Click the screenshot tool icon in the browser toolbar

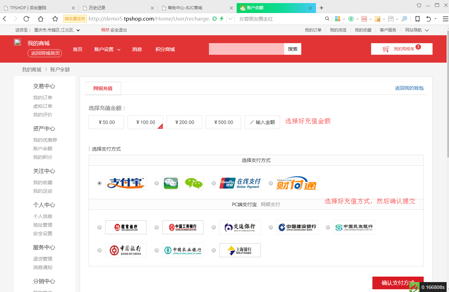(377, 19)
